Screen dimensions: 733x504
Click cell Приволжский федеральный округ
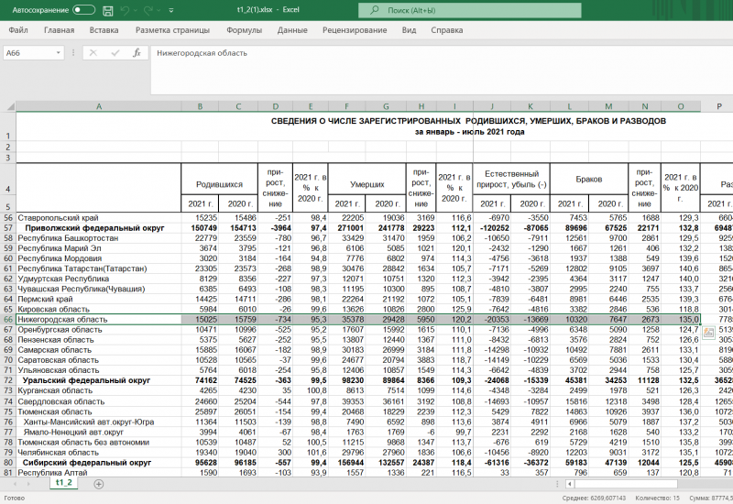tap(99, 228)
